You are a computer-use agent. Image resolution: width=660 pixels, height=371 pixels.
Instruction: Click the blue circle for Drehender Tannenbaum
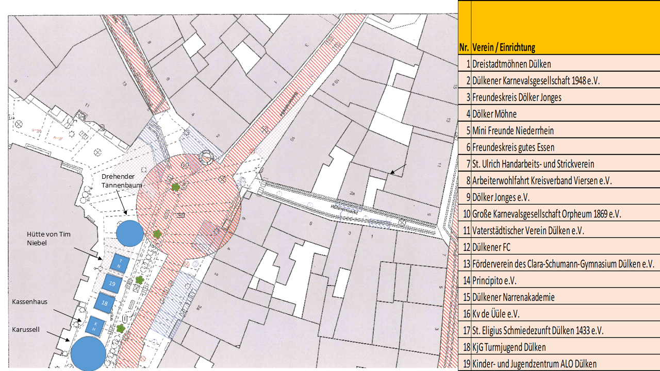pos(129,233)
